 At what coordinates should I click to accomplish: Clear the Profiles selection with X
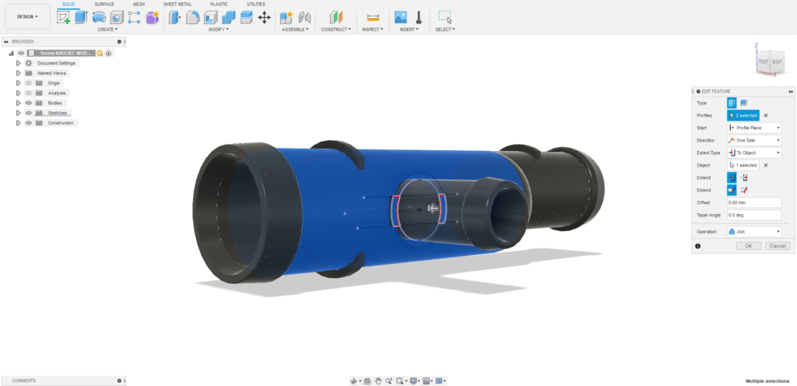(766, 115)
